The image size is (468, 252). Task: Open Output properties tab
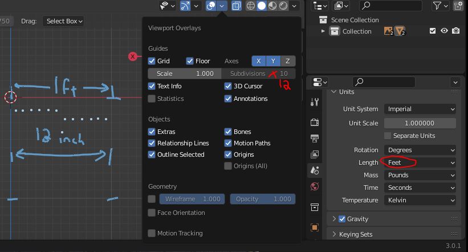tap(315, 138)
